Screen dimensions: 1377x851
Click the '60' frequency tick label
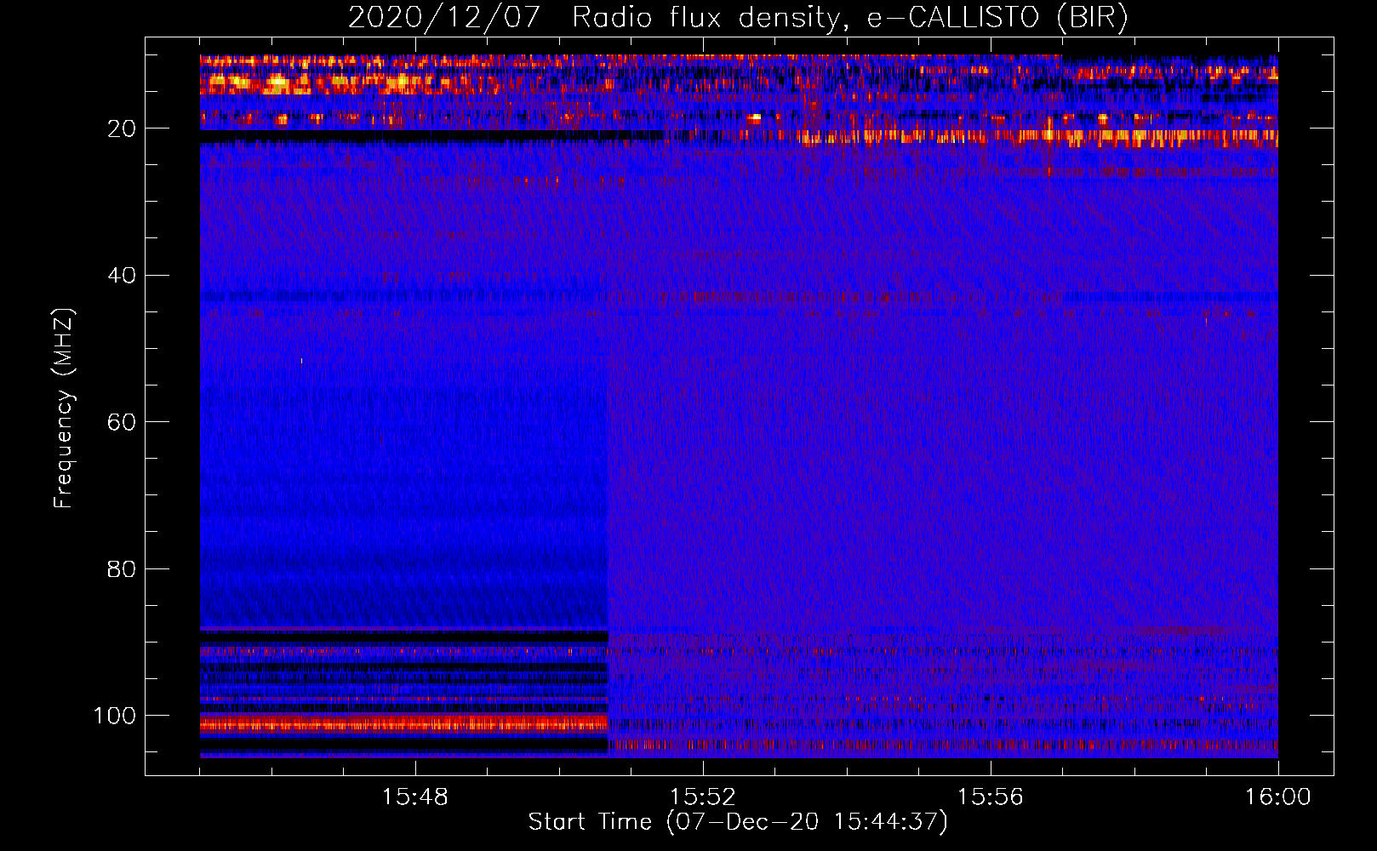coord(123,422)
